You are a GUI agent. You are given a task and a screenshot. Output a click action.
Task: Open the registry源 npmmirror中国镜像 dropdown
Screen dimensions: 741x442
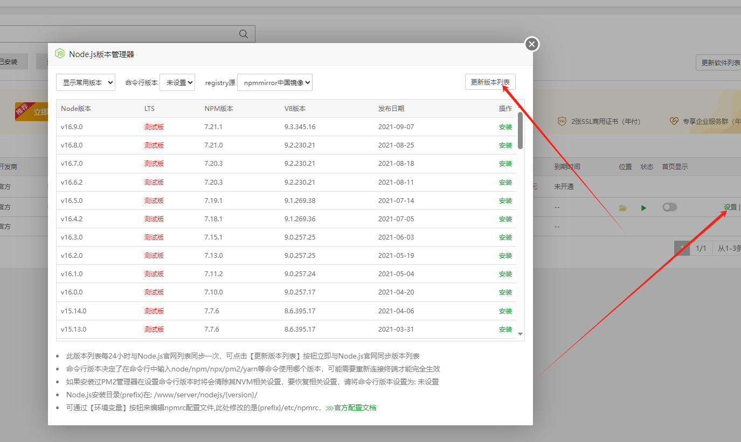point(275,82)
